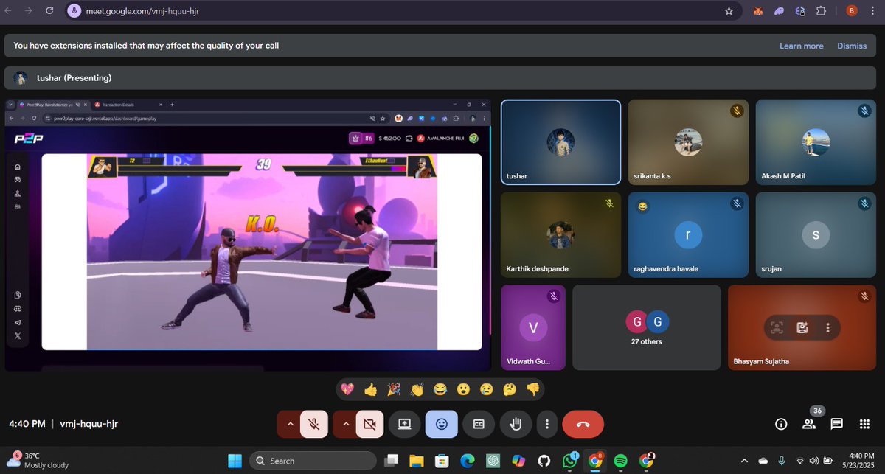Select Vidwath Gu... participant tile
Screen dimensions: 885x474
click(533, 327)
